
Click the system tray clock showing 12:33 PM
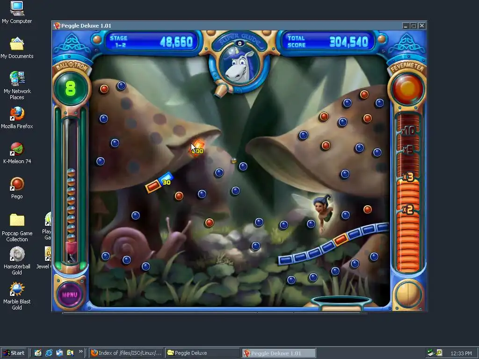point(461,353)
